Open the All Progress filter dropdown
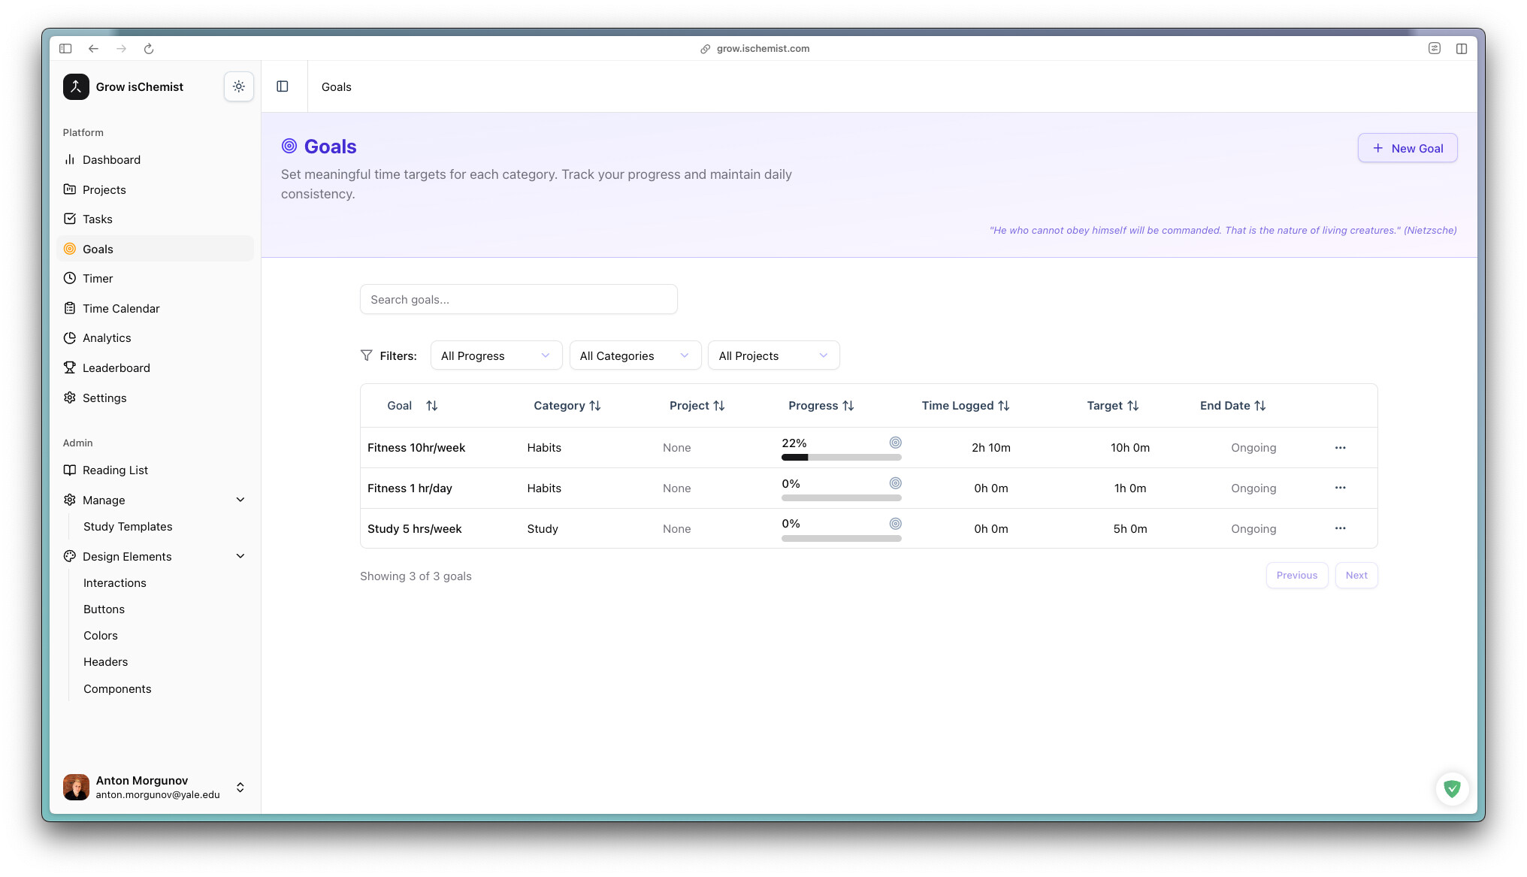The height and width of the screenshot is (877, 1527). click(x=496, y=355)
